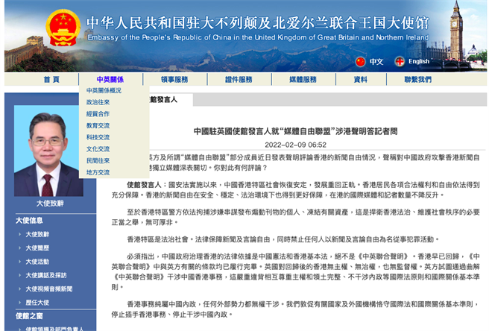
Task: Click the article date 2022-02-09 06:52
Action: 295,145
